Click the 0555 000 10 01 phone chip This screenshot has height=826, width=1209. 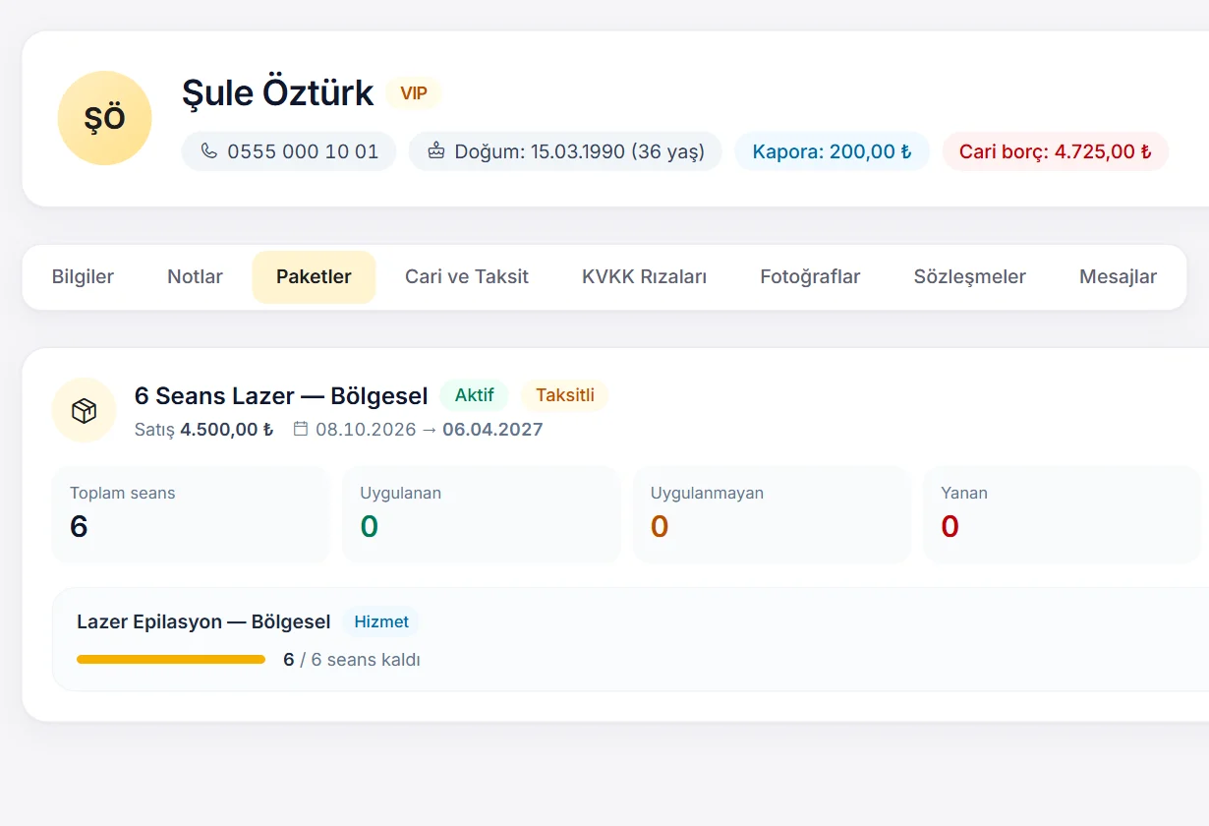289,151
